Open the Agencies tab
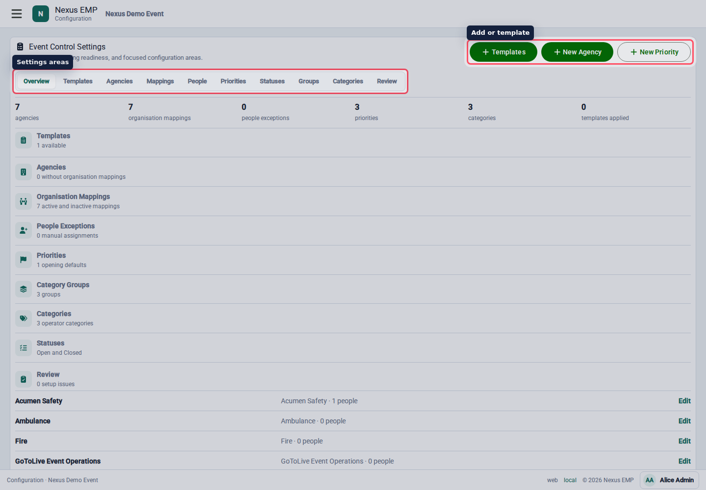This screenshot has width=706, height=490. pyautogui.click(x=120, y=81)
